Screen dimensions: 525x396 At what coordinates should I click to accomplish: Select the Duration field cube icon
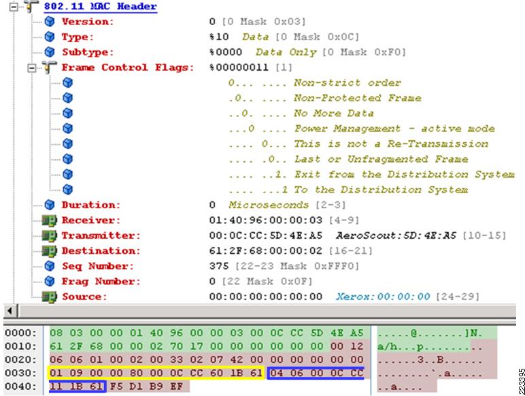coord(50,205)
